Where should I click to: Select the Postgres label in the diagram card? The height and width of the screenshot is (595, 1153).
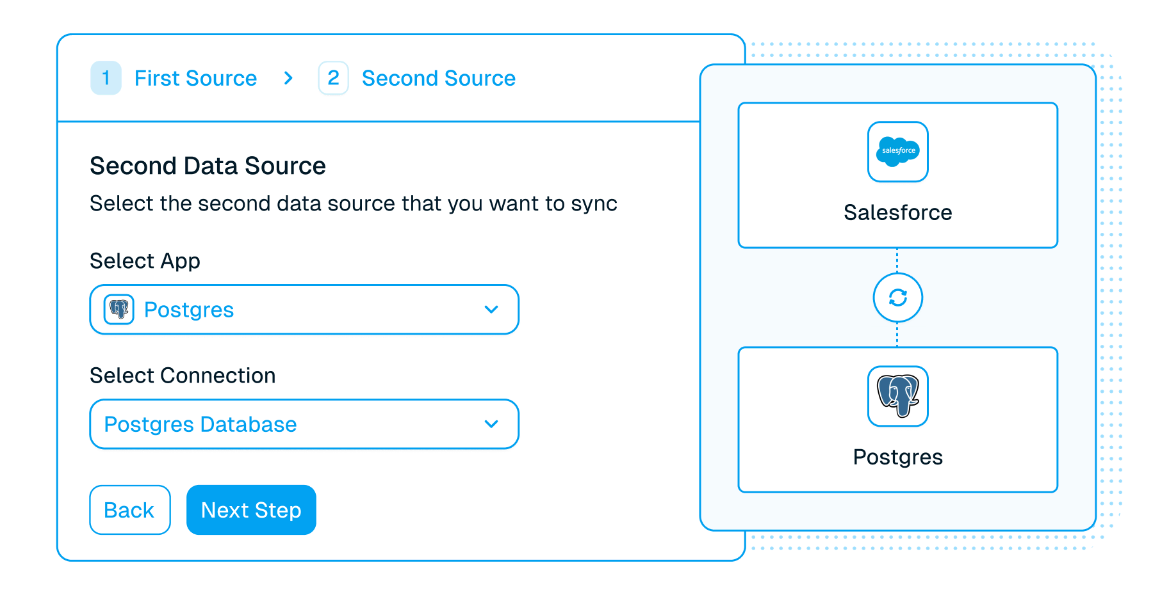[x=898, y=457]
